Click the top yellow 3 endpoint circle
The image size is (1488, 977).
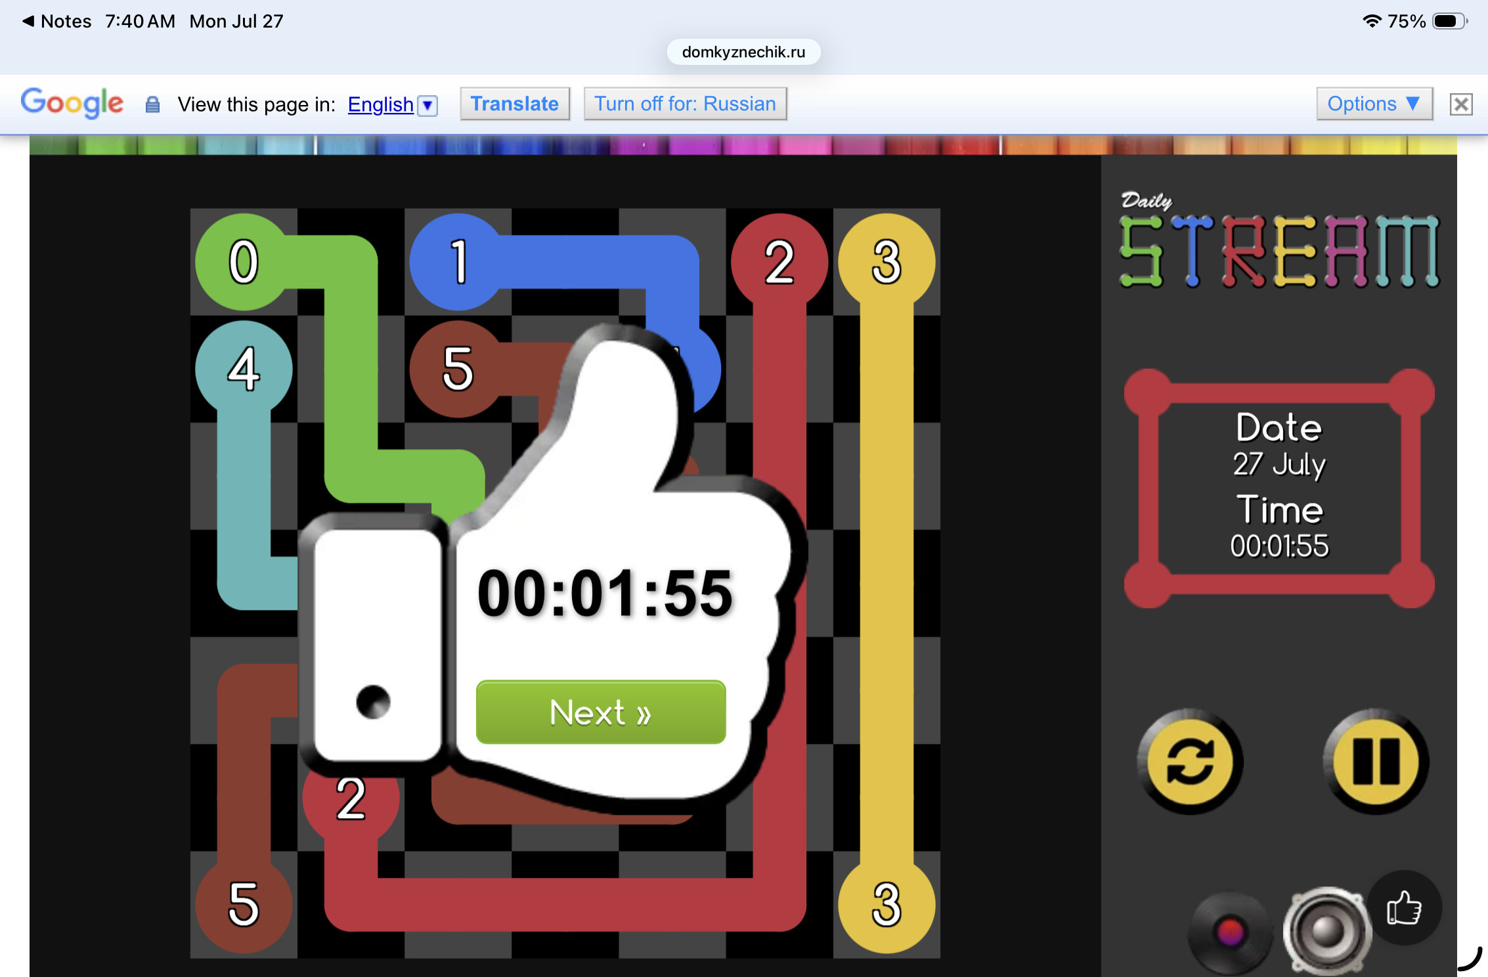(x=886, y=262)
